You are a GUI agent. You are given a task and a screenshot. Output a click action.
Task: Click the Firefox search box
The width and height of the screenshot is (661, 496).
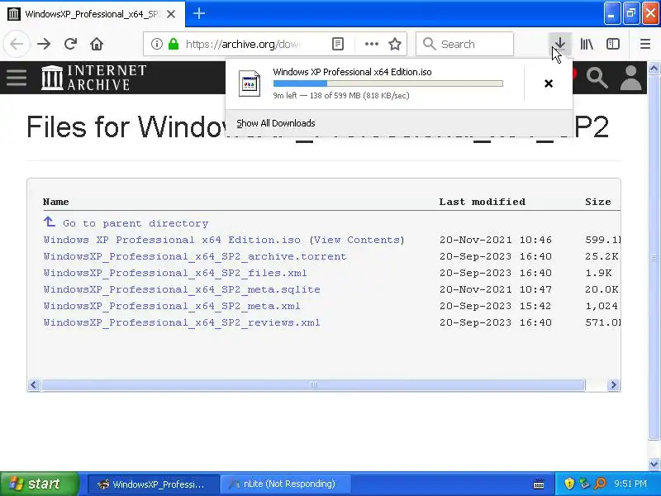464,44
